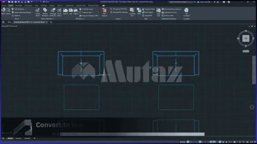The image size is (257, 144).
Task: Open Define Attributes tool
Action: (45, 12)
